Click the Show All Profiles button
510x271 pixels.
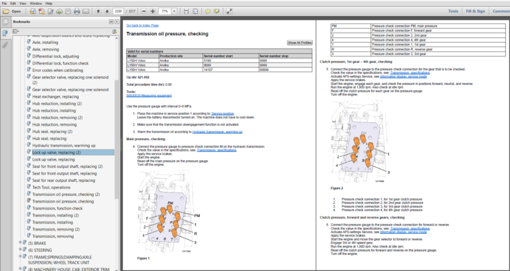point(299,43)
